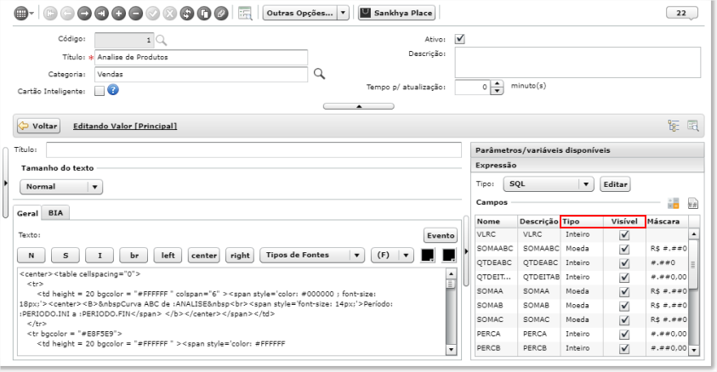
Task: Click the Editando Valor [Principal] link
Action: [x=125, y=126]
